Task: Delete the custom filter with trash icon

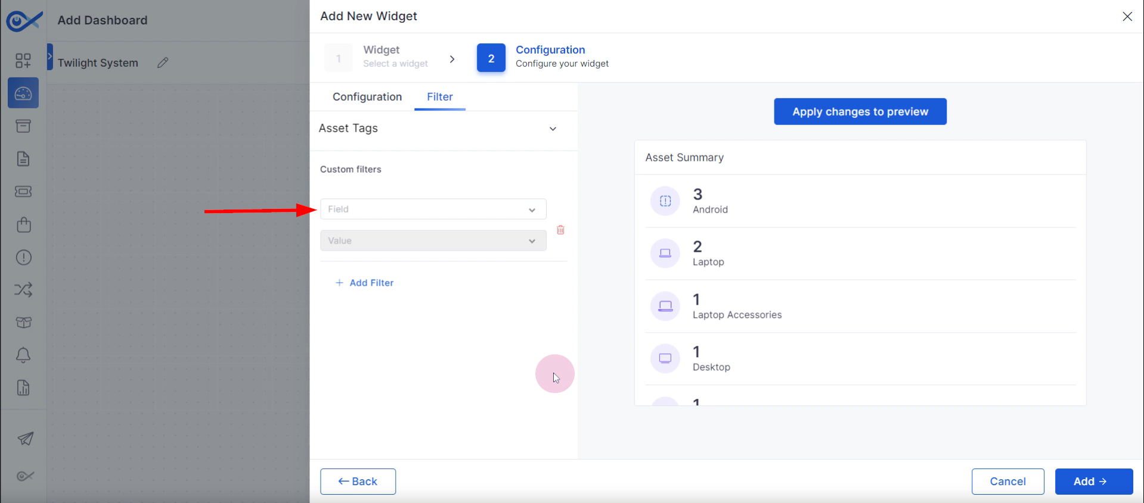Action: (560, 230)
